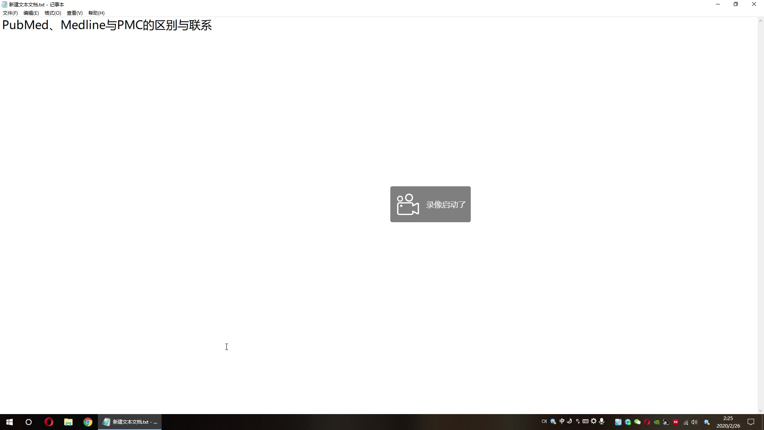Open the red MEGA tray icon
The width and height of the screenshot is (764, 430).
pos(676,422)
